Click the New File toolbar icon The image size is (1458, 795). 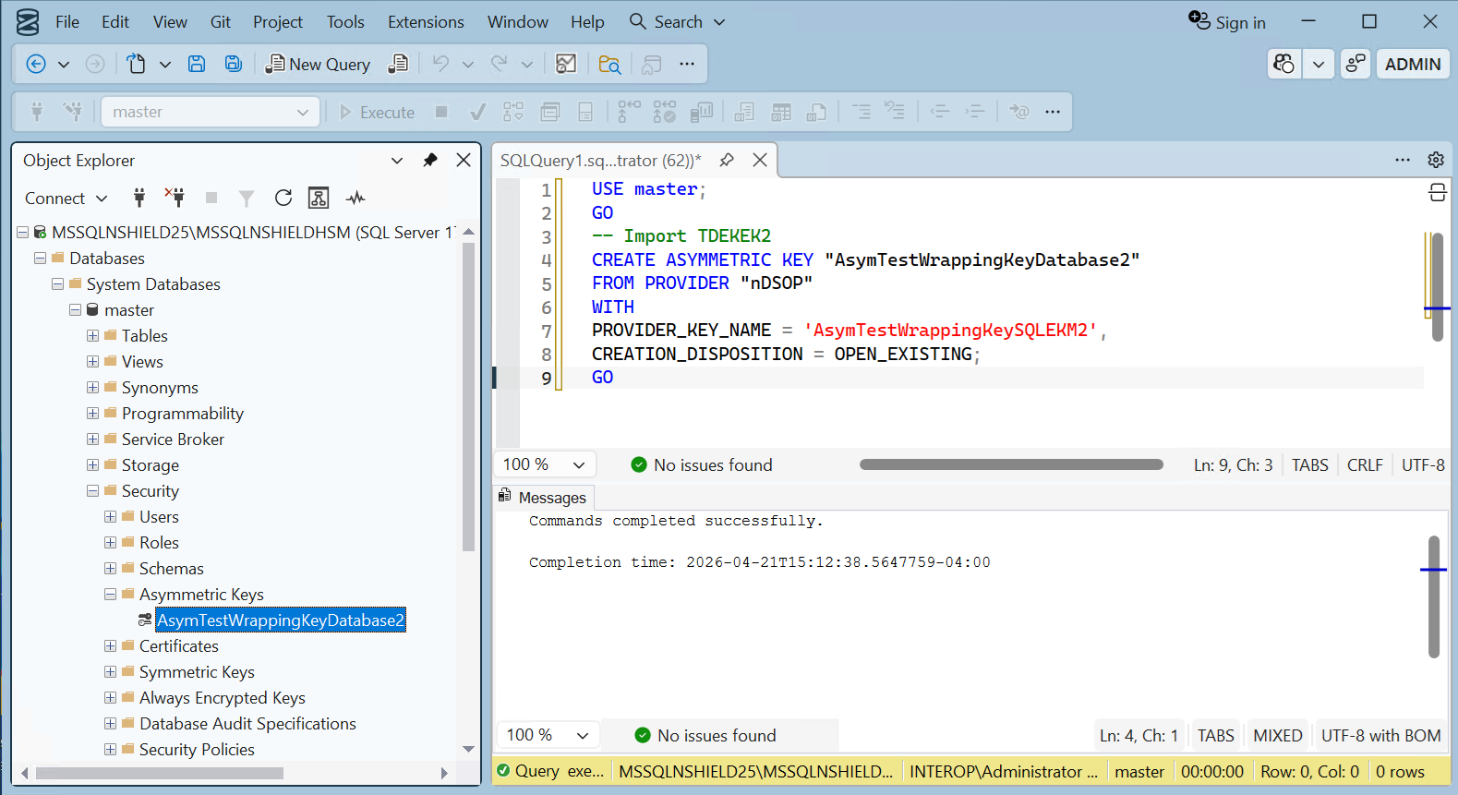coord(137,64)
